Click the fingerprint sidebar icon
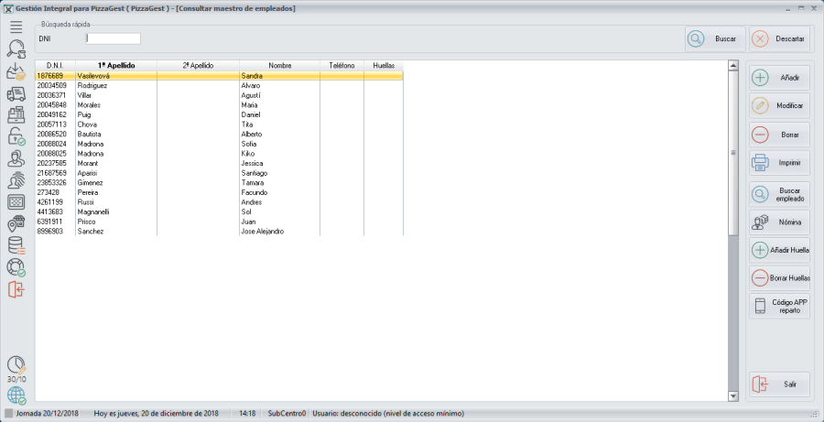 coord(16,180)
